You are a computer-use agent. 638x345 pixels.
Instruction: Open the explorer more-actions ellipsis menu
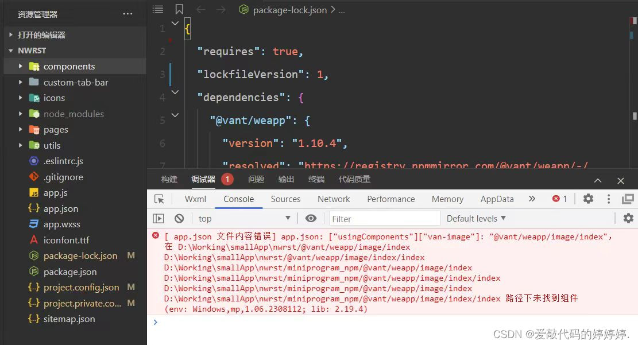point(127,14)
